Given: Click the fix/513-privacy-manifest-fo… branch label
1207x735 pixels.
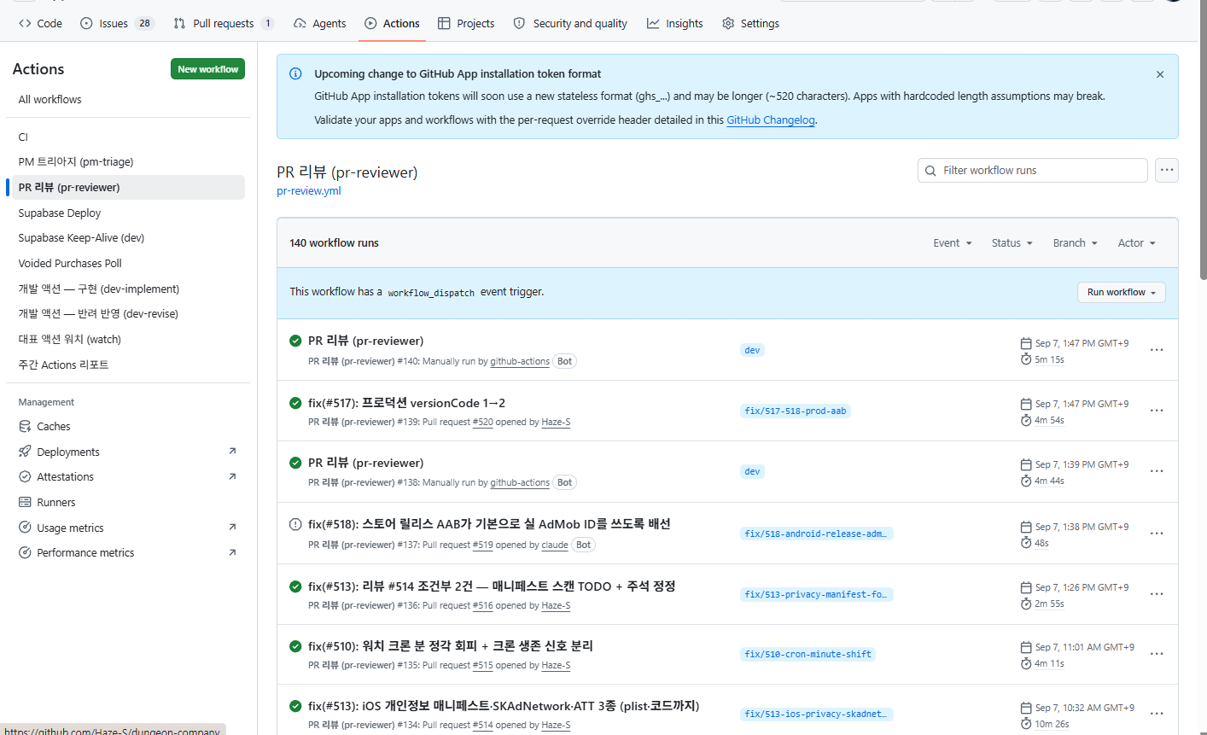Looking at the screenshot, I should [x=817, y=594].
